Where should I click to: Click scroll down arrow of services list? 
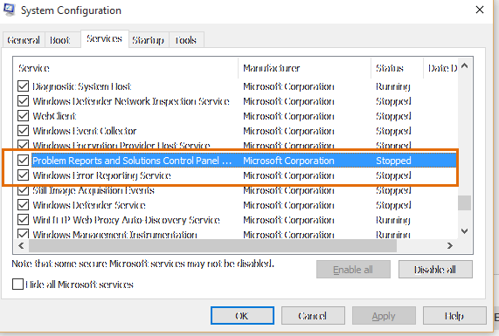(x=465, y=231)
